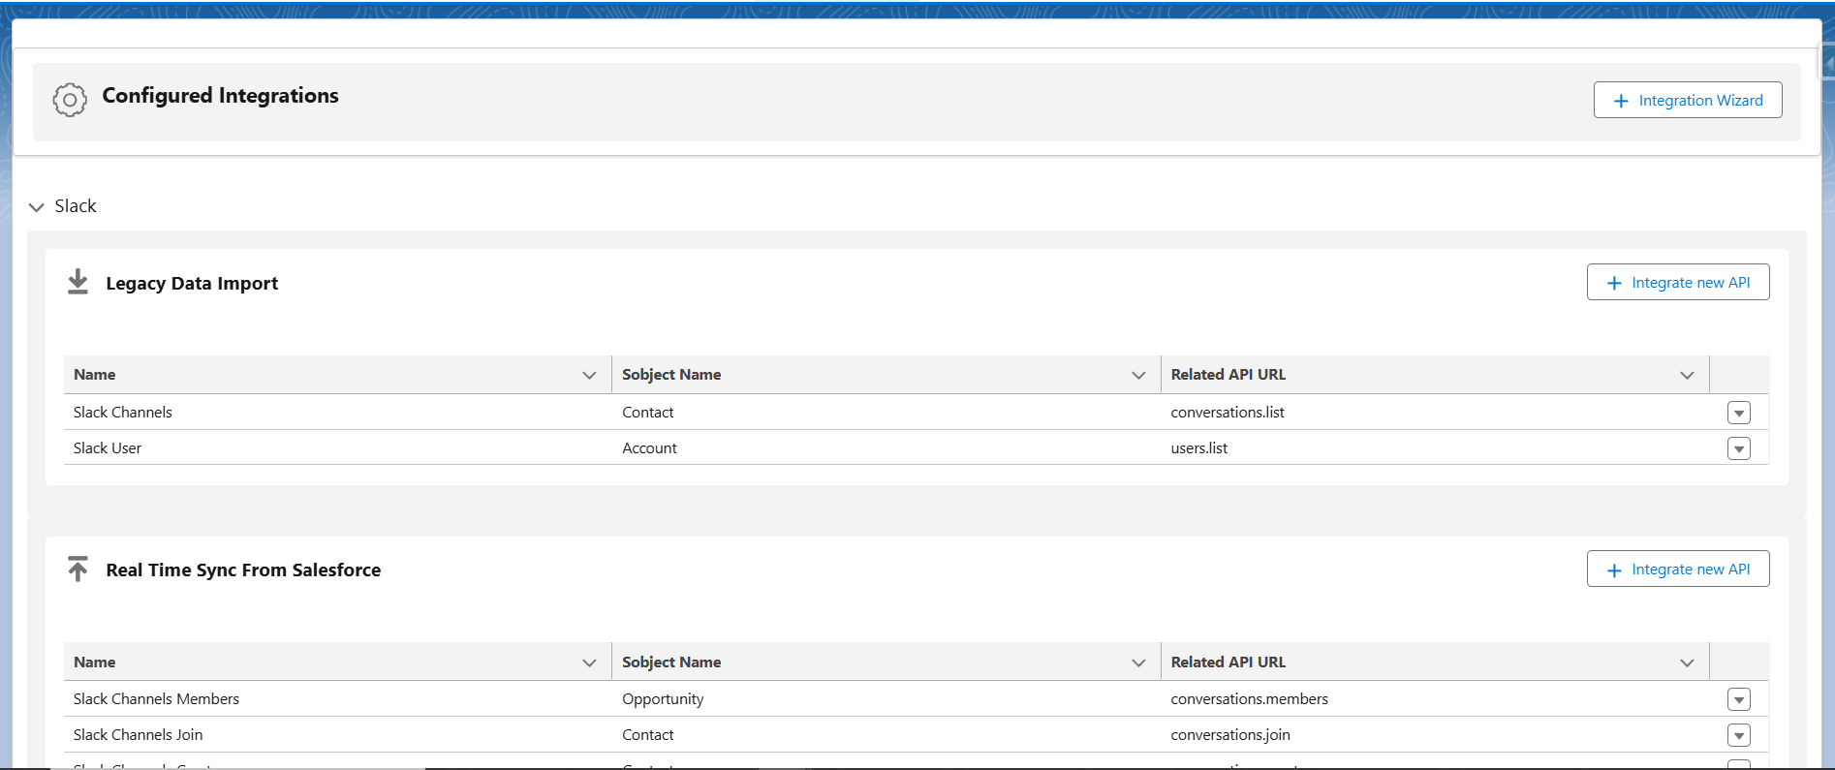Click the users.list API URL cell
Viewport: 1835px width, 770px height.
[1435, 447]
